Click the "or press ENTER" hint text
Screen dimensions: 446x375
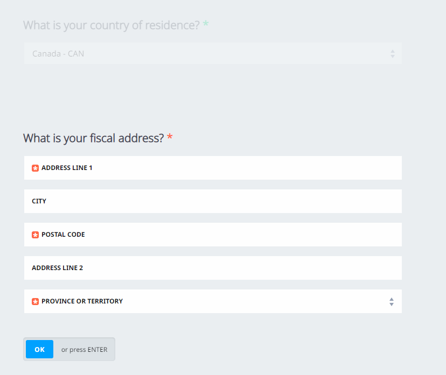point(84,350)
